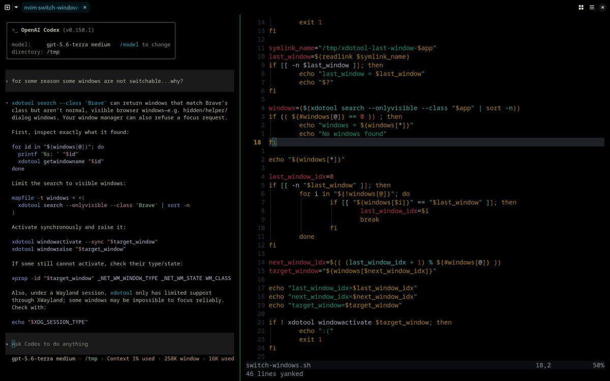Select the nvim switch-windows tab
610x381 pixels.
[x=52, y=8]
